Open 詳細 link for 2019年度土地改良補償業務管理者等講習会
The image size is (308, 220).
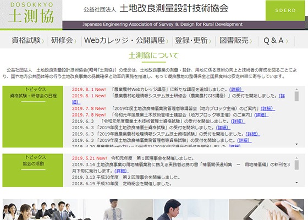(268, 108)
